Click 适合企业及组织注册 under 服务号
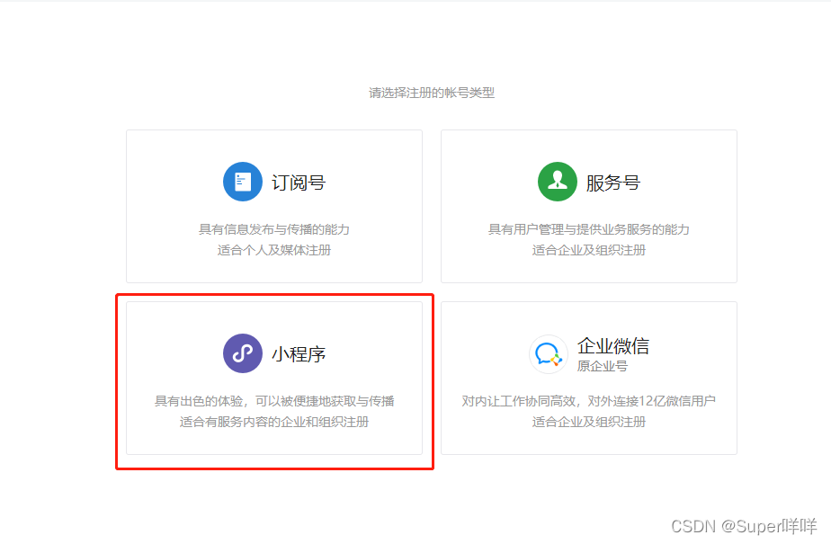This screenshot has width=831, height=544. click(589, 250)
